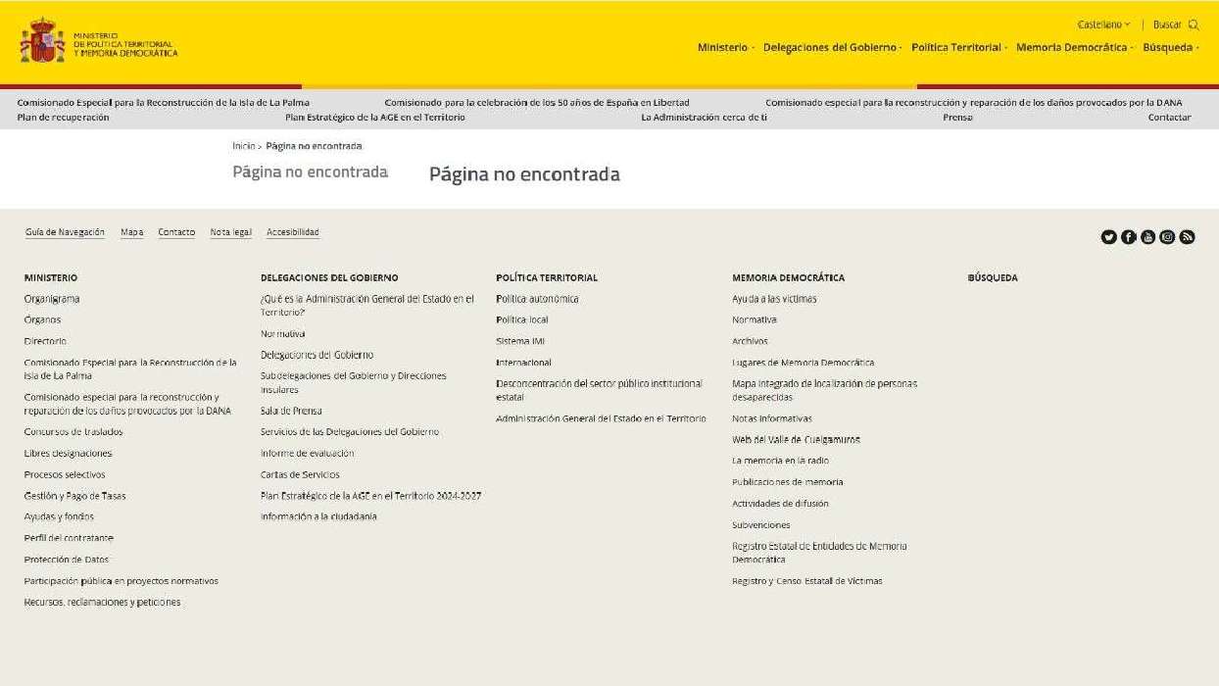
Task: Expand the Política Territorial top menu
Action: point(958,48)
